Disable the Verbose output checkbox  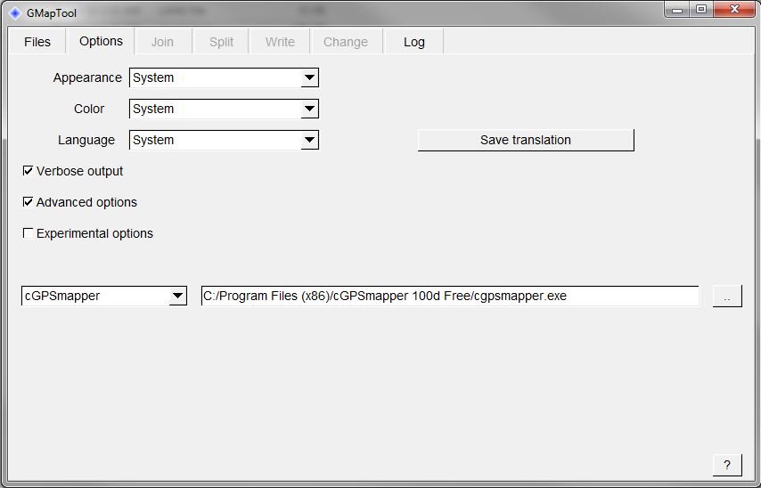tap(29, 171)
